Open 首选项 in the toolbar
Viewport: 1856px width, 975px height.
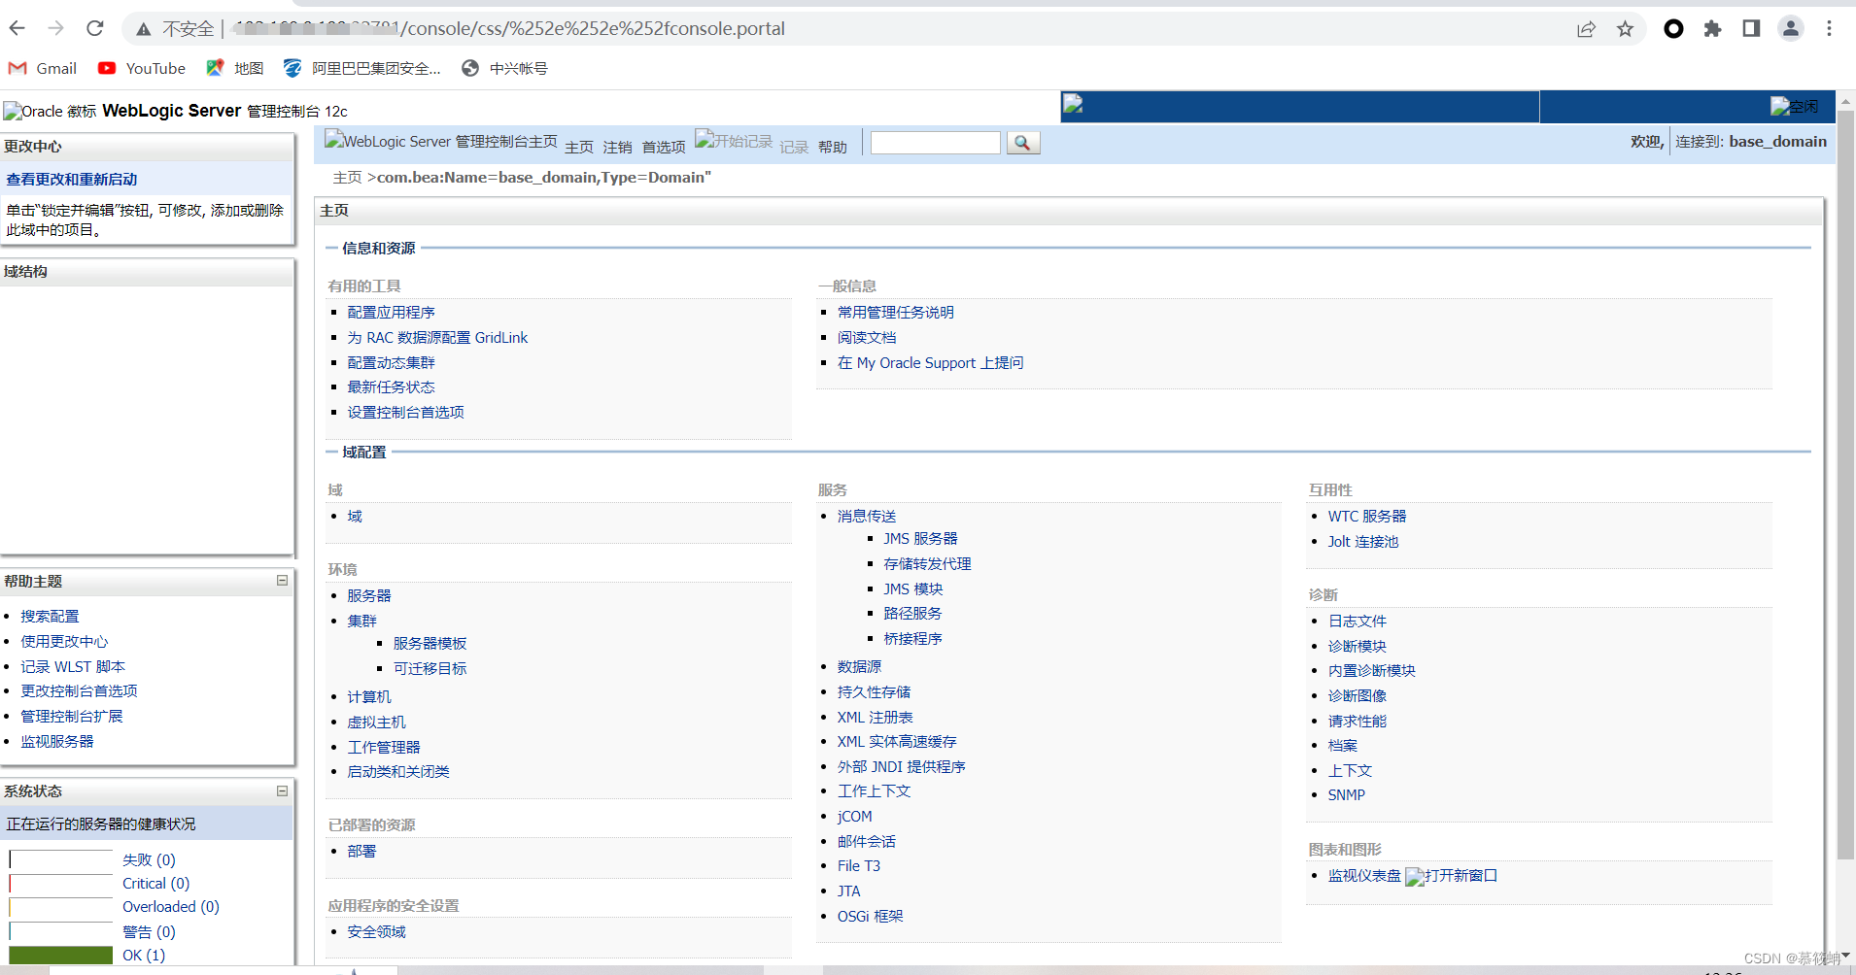664,147
